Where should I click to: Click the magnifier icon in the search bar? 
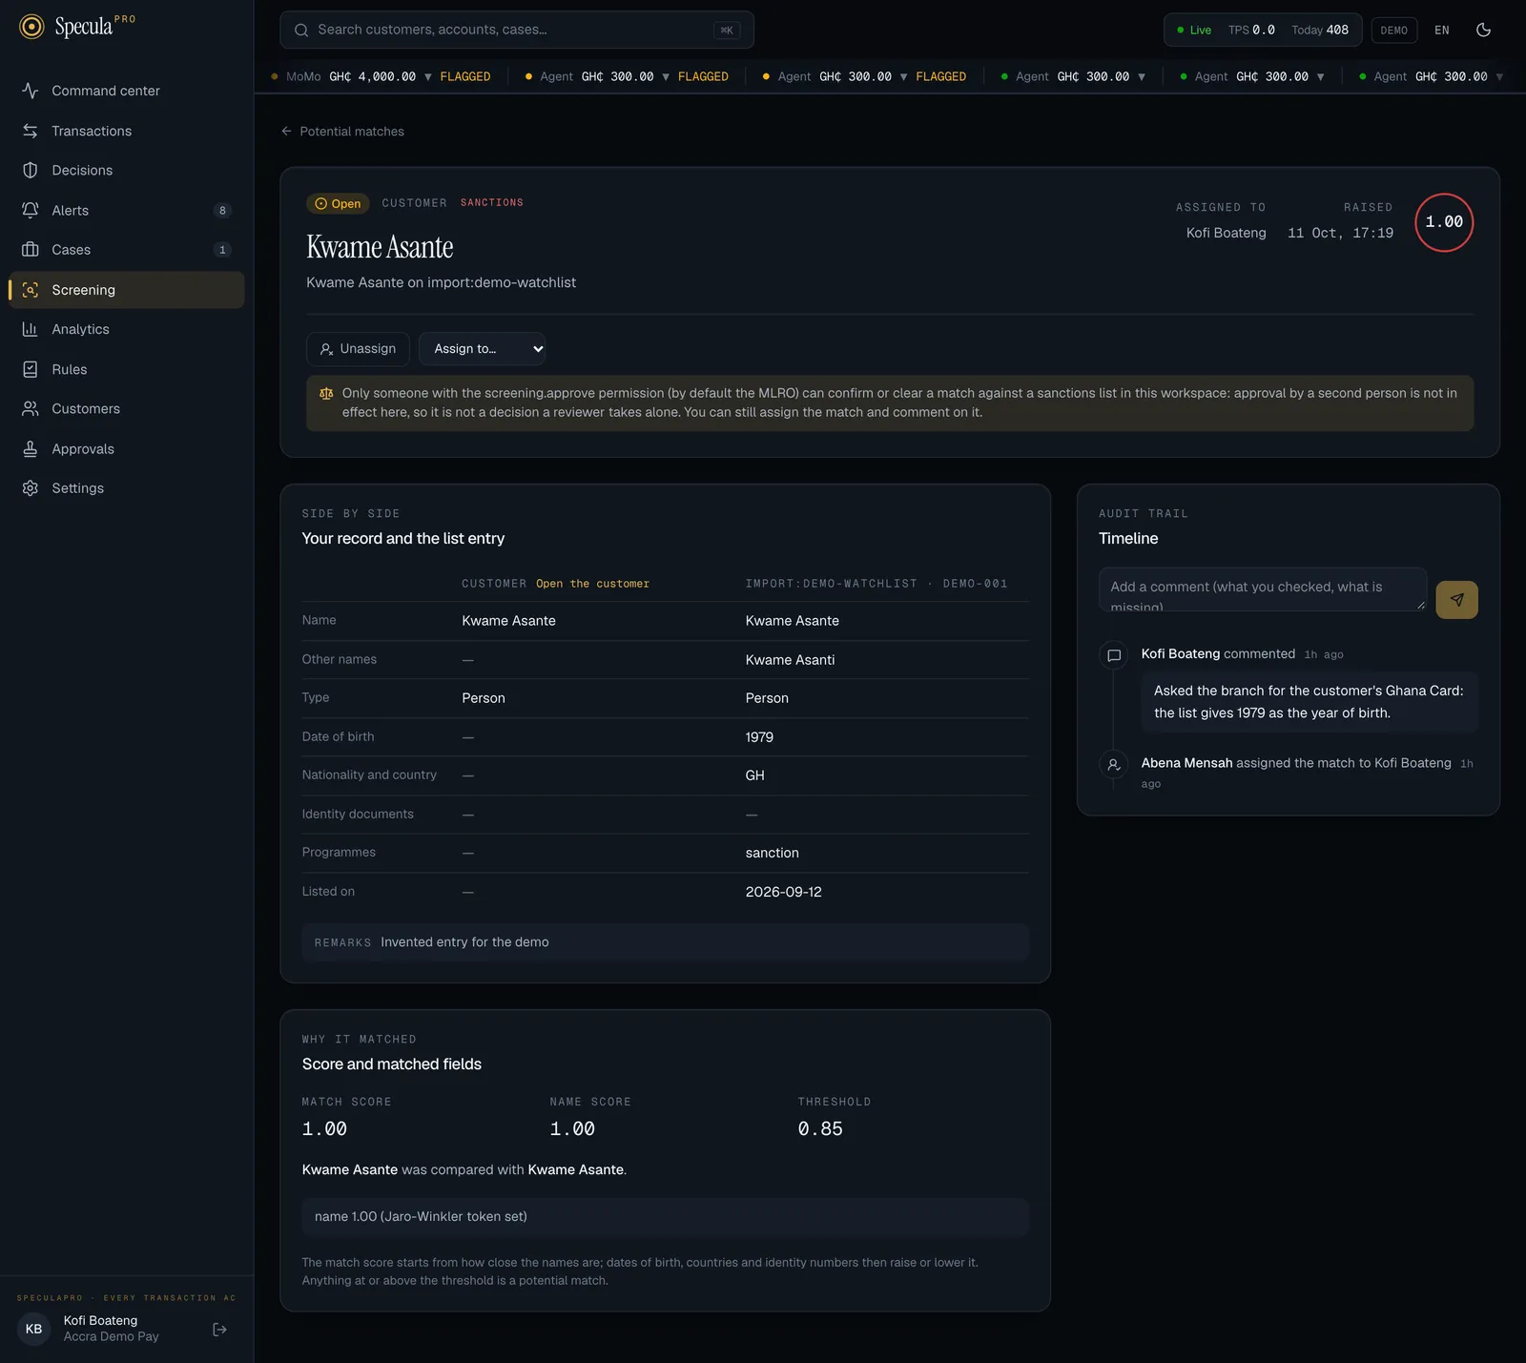coord(301,30)
